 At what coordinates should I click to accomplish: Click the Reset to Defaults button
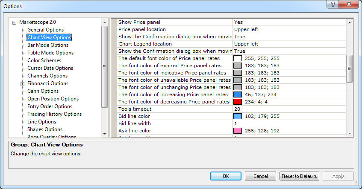(x=299, y=176)
